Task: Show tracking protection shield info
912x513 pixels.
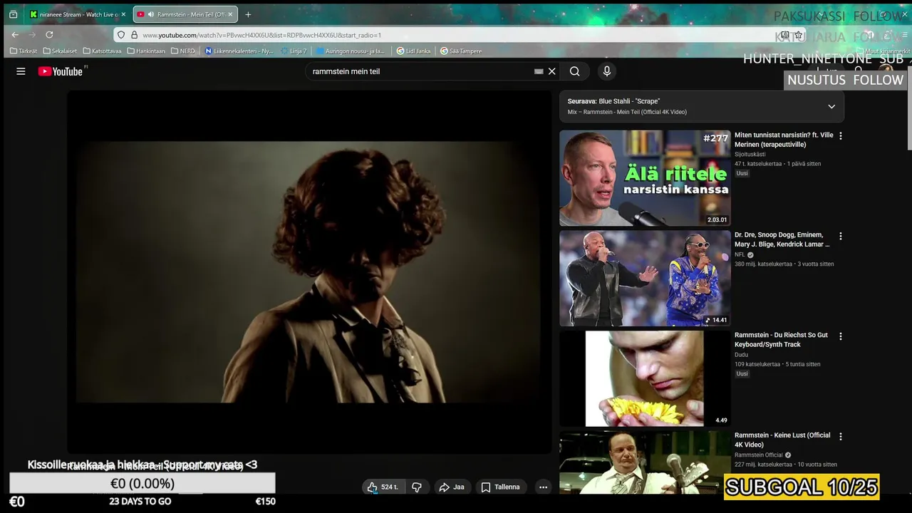Action: point(121,35)
